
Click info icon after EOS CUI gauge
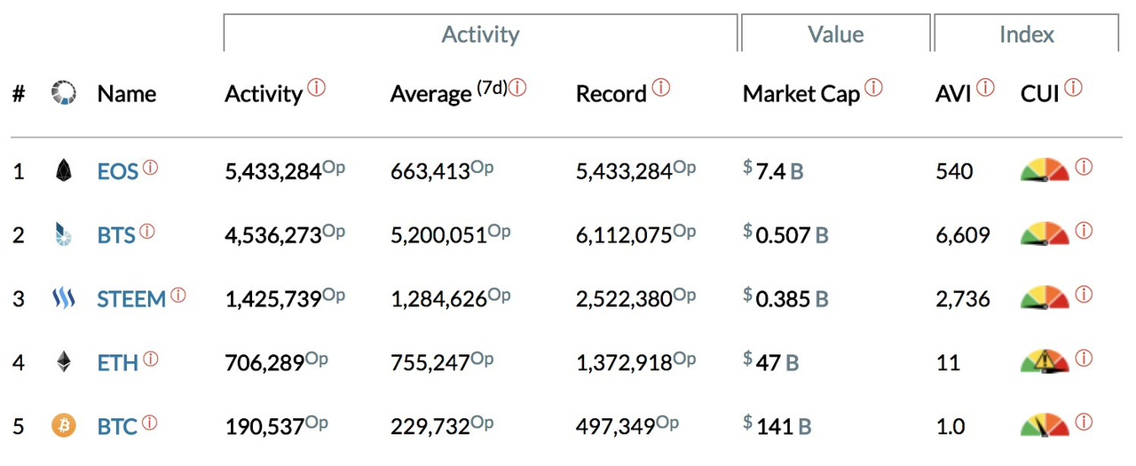[x=1084, y=167]
